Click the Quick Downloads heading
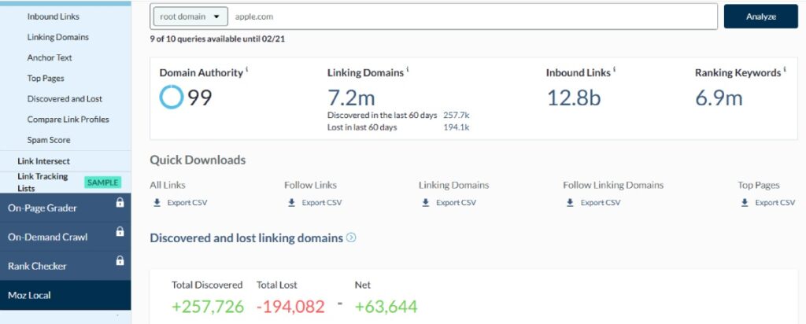This screenshot has height=324, width=806. (198, 160)
